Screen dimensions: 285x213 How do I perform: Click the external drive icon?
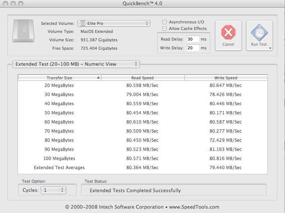23,31
